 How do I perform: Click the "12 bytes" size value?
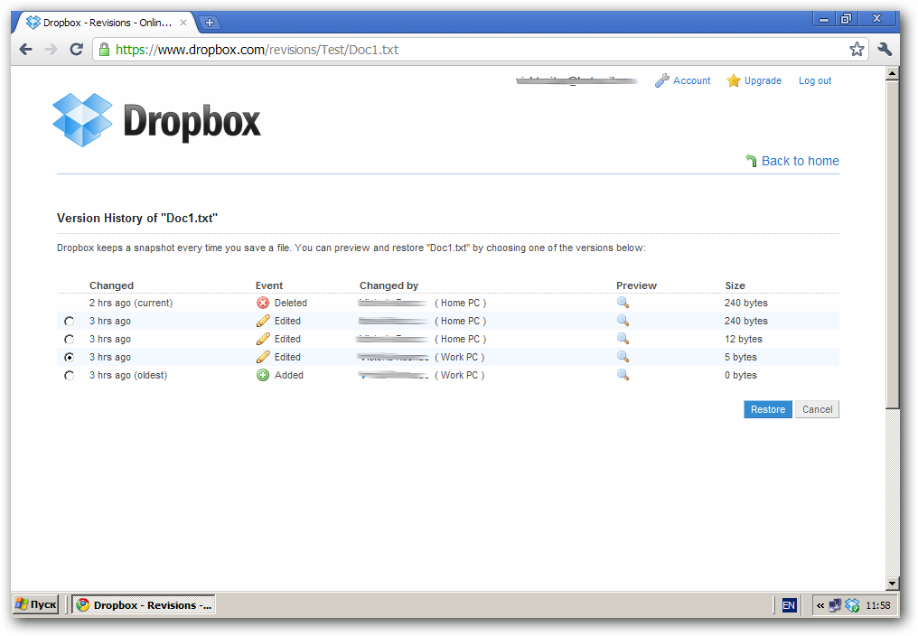tap(744, 339)
